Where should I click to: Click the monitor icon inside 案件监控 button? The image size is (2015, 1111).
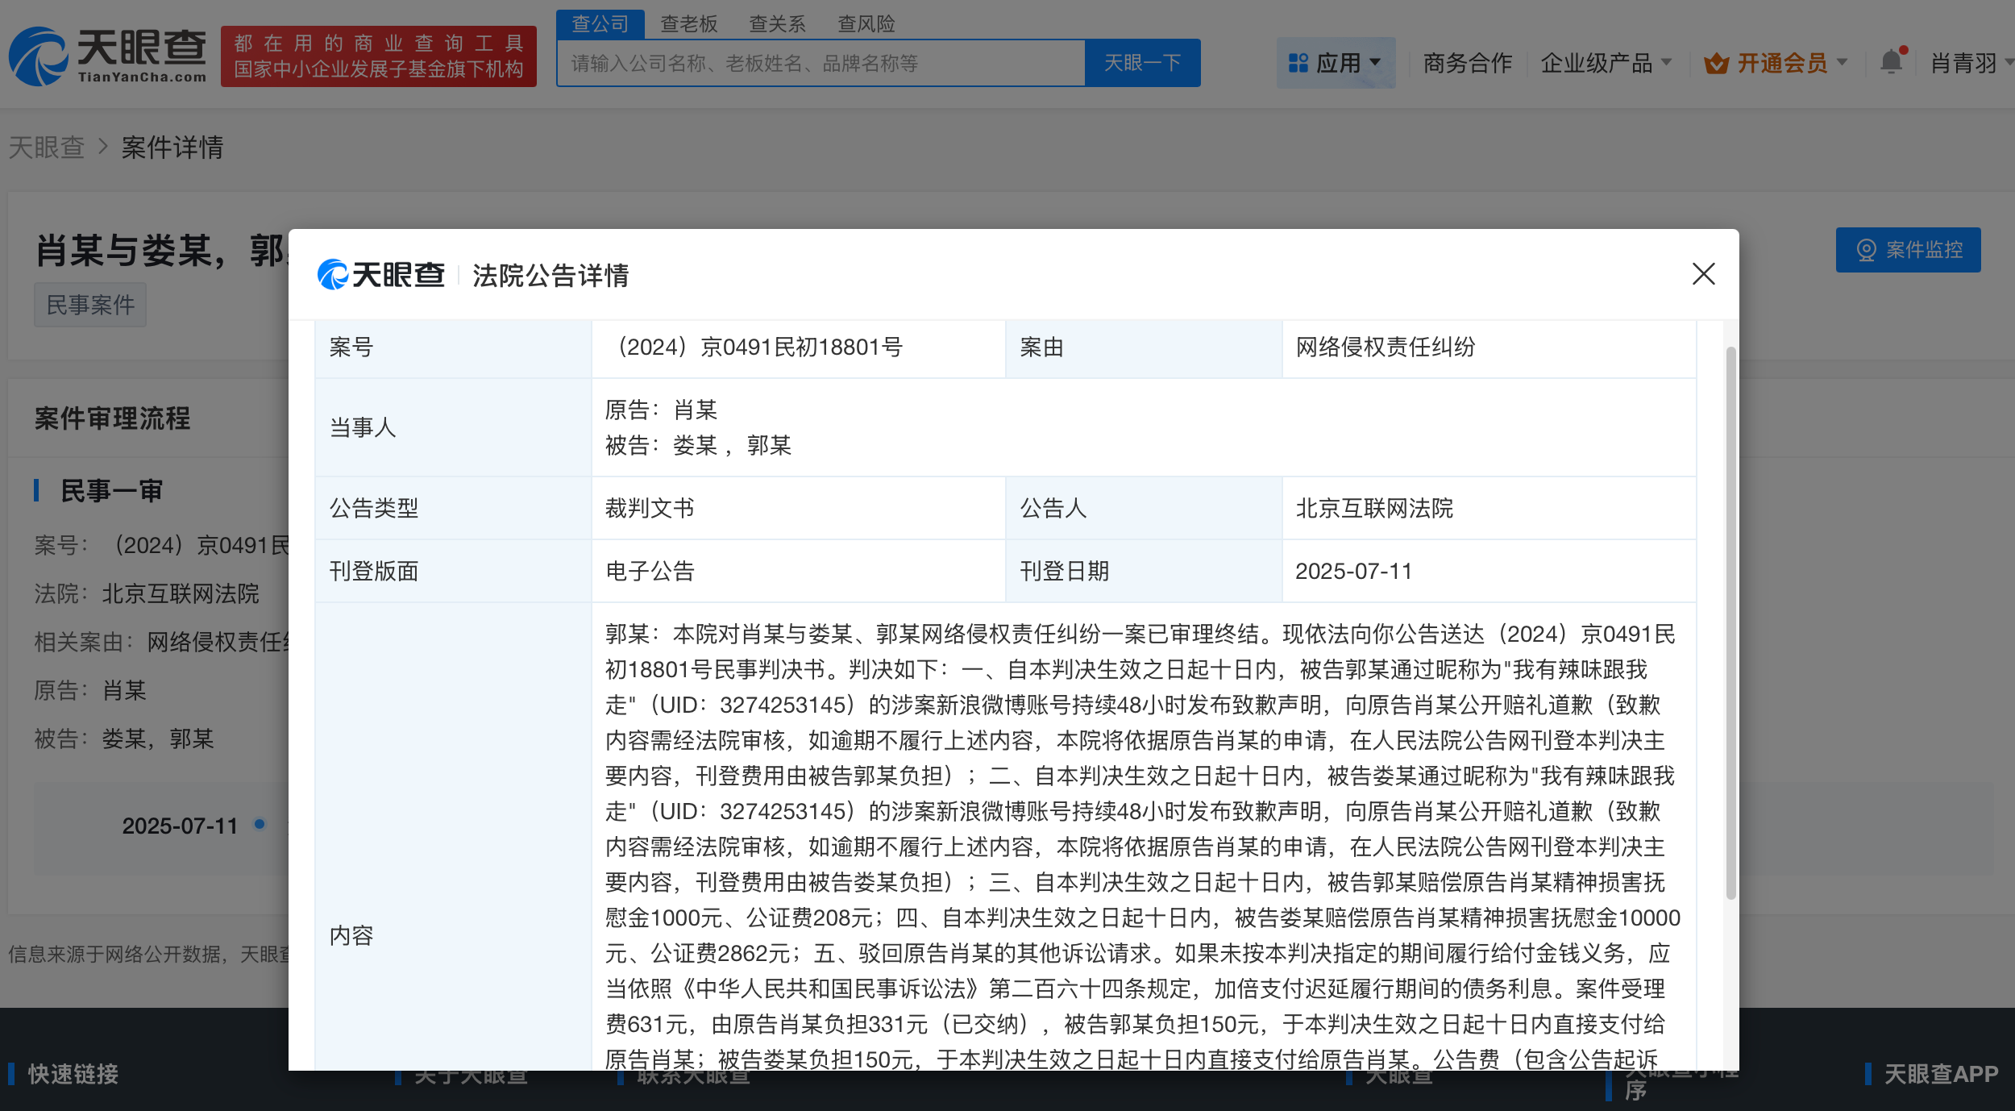click(1867, 250)
